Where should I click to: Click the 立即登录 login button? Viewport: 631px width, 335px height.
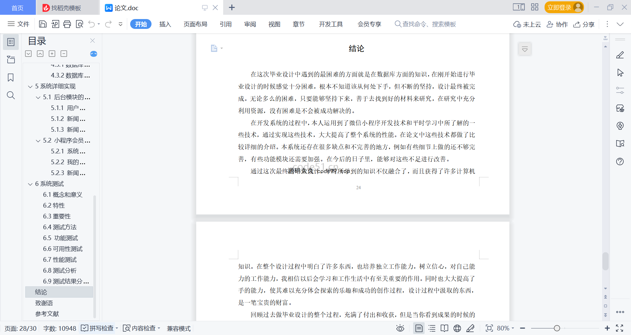point(564,7)
